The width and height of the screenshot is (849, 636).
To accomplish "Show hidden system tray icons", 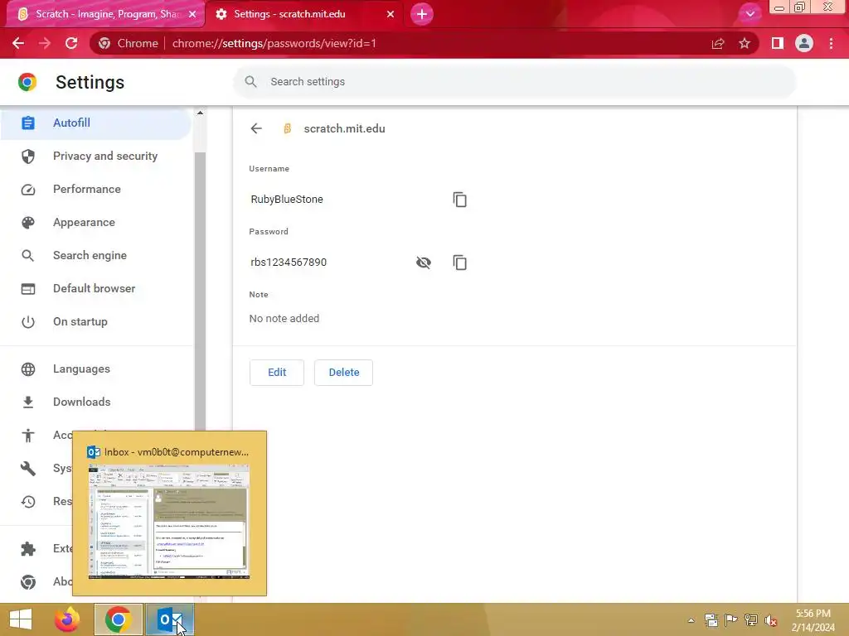I will click(691, 620).
